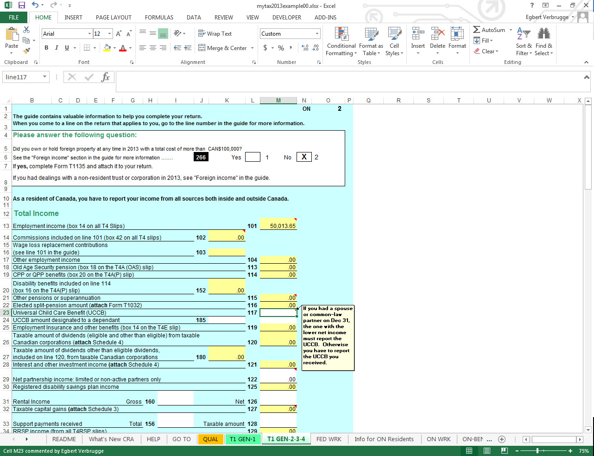Open text Orientation options

click(179, 33)
